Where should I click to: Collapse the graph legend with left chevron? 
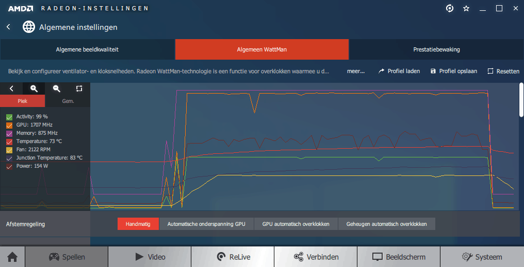(11, 88)
